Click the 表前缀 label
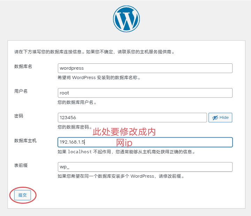 [21, 165]
